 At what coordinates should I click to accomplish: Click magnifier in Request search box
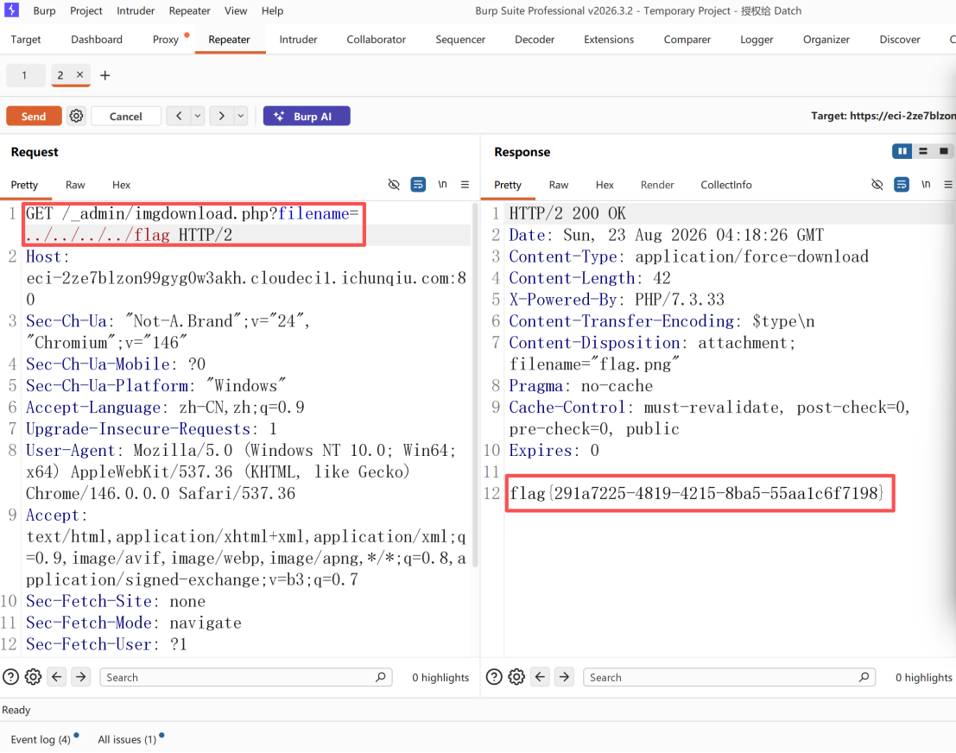[x=381, y=677]
